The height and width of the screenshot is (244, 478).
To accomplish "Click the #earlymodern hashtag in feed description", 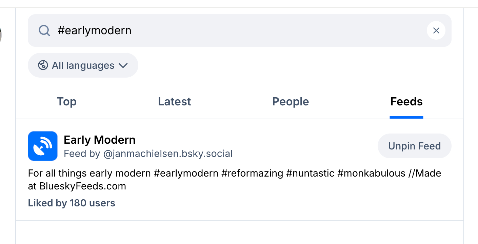I will [186, 174].
